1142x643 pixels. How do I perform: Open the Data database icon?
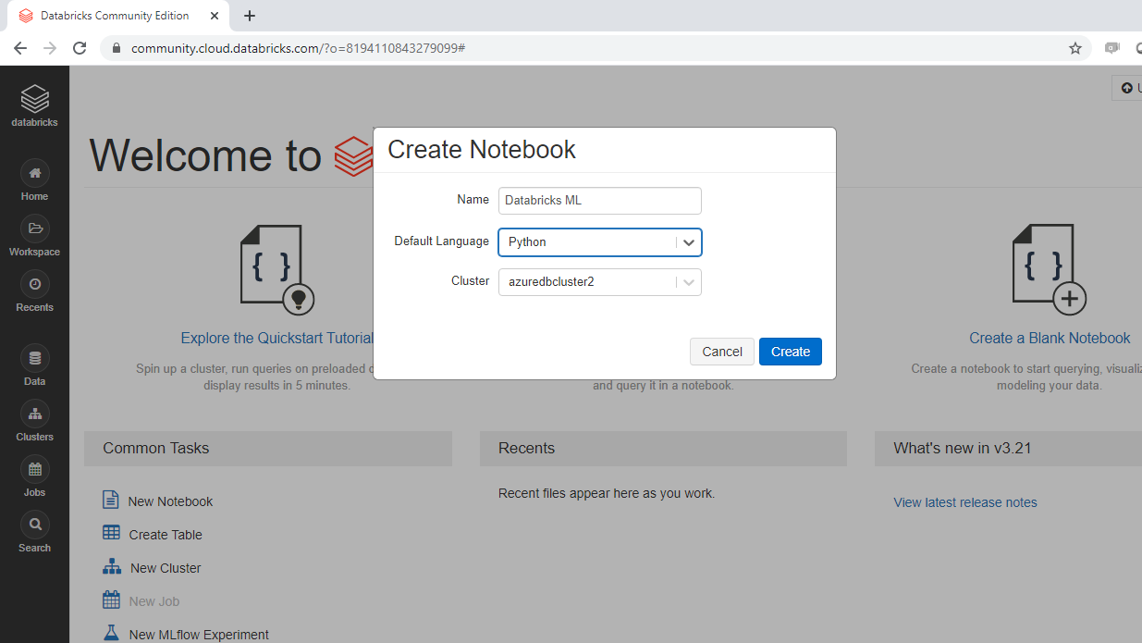pyautogui.click(x=34, y=358)
